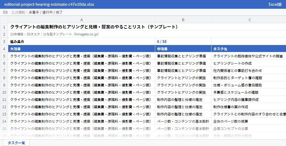This screenshot has width=286, height=146.
Task: Select row 3 header
Action: (x=4, y=41)
